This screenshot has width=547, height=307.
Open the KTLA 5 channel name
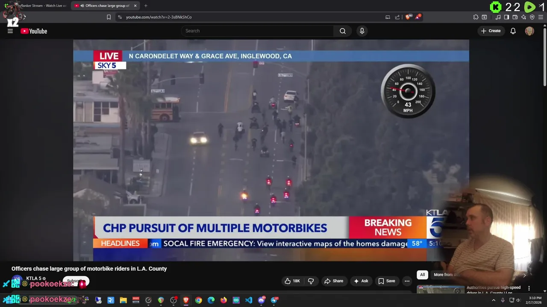tap(34, 278)
